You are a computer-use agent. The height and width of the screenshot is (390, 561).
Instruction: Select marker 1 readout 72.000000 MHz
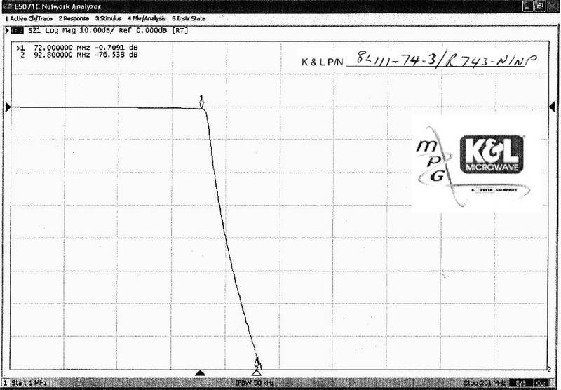click(77, 46)
